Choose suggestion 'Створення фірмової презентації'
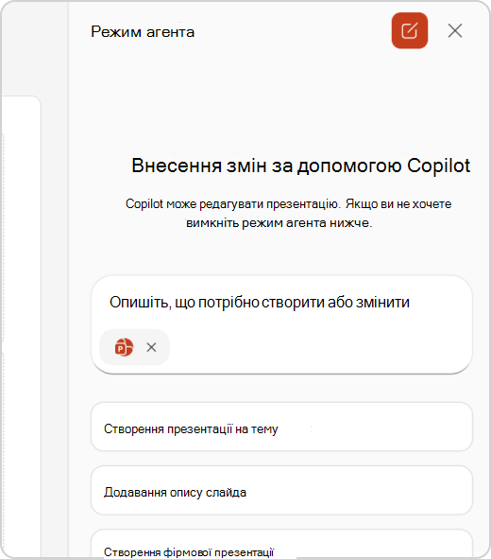 tap(281, 545)
